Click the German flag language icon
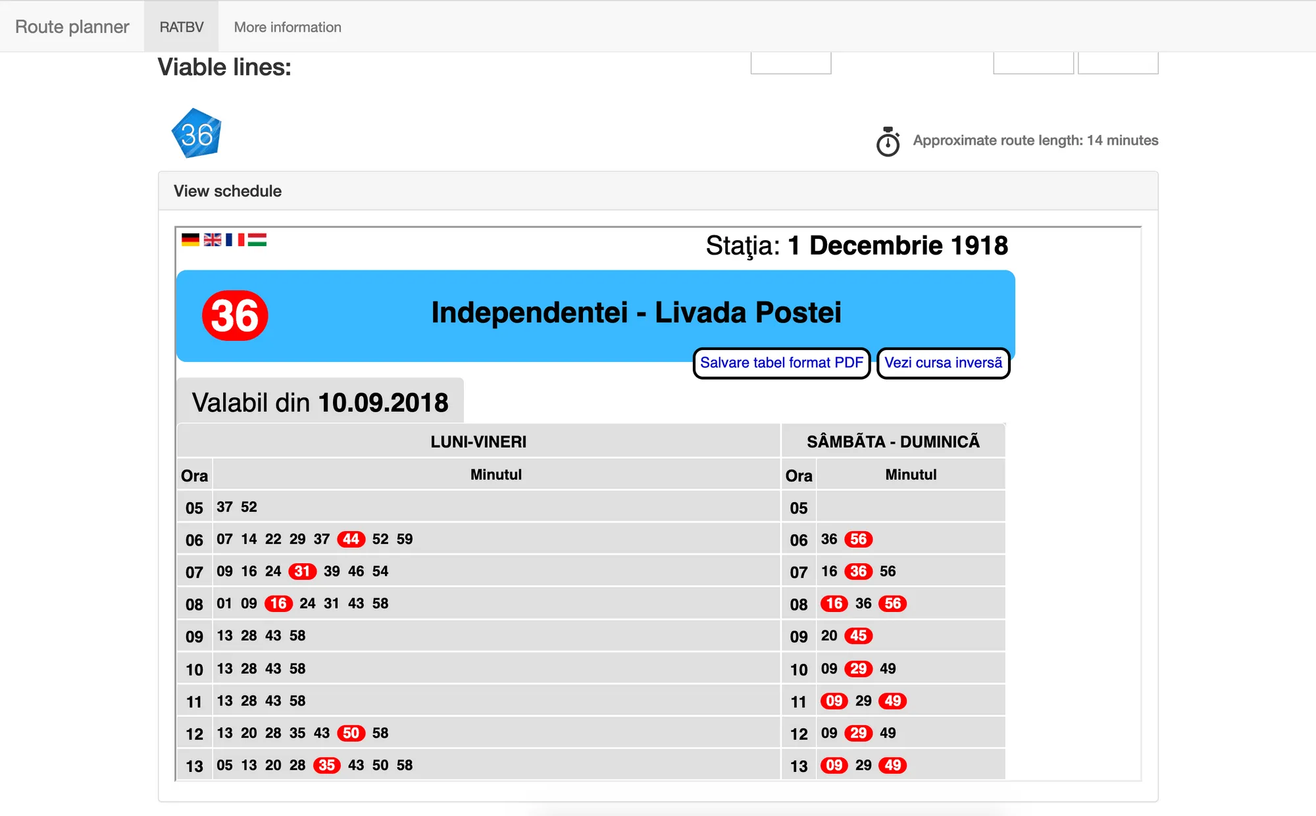1316x816 pixels. coord(190,240)
